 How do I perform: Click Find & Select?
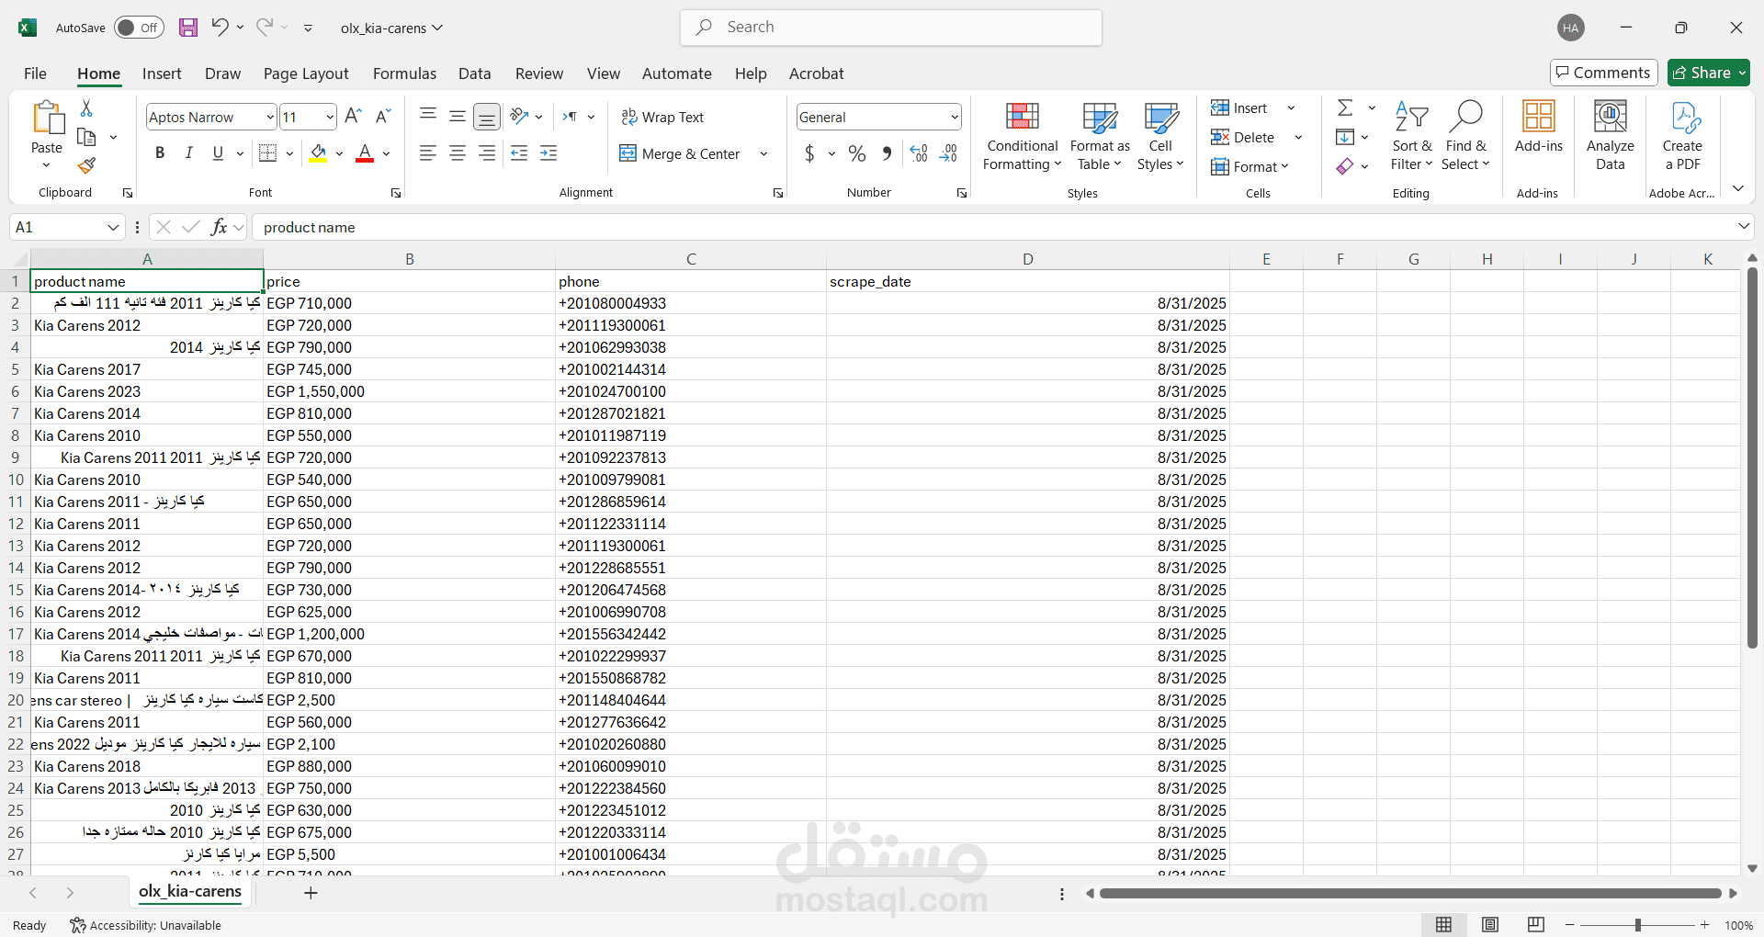point(1465,135)
